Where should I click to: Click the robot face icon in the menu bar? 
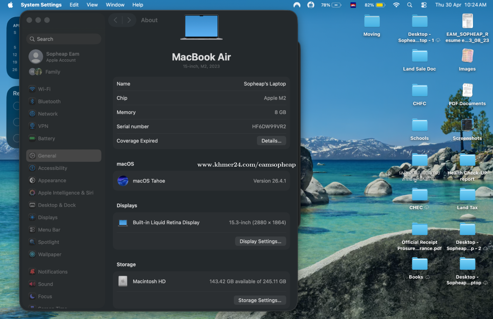click(311, 5)
